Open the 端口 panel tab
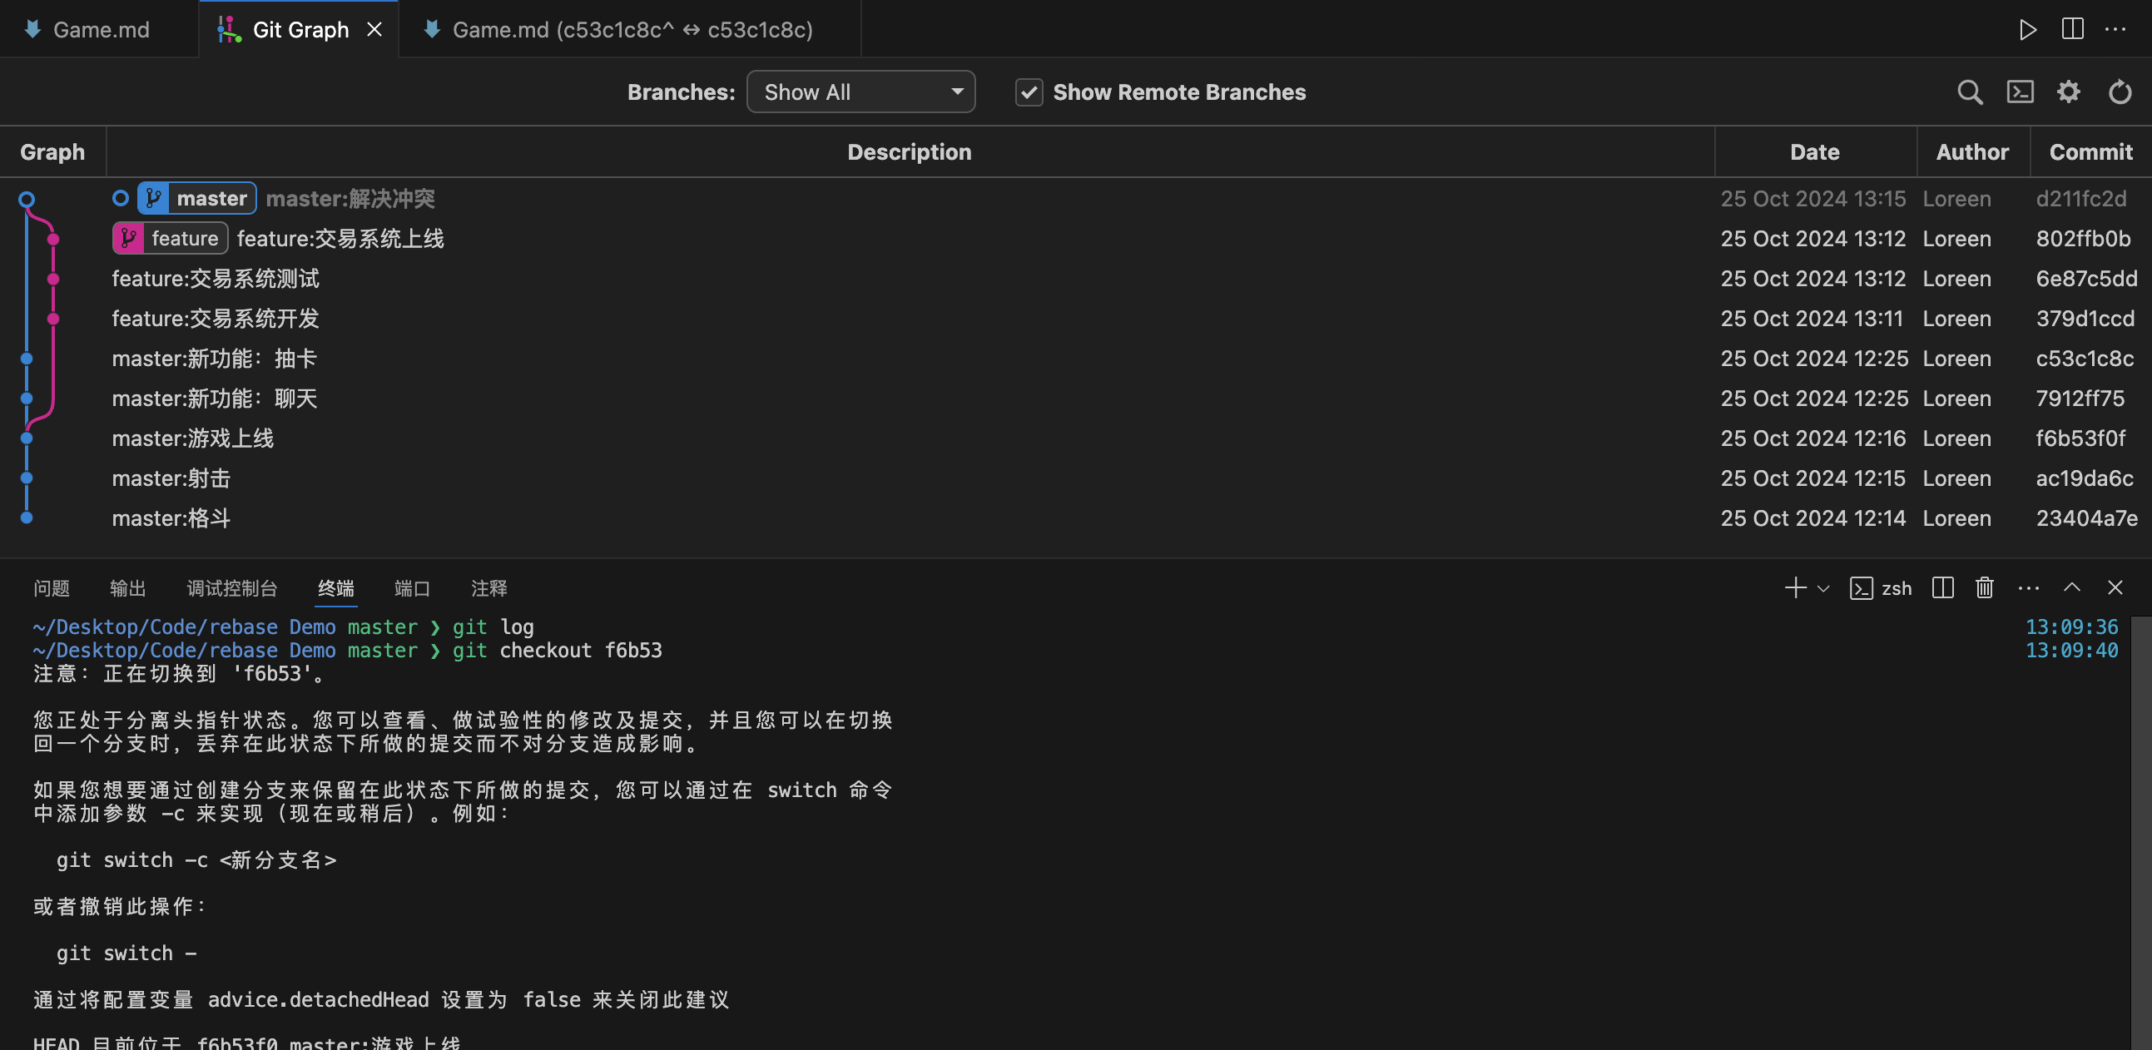This screenshot has height=1050, width=2152. coord(413,588)
